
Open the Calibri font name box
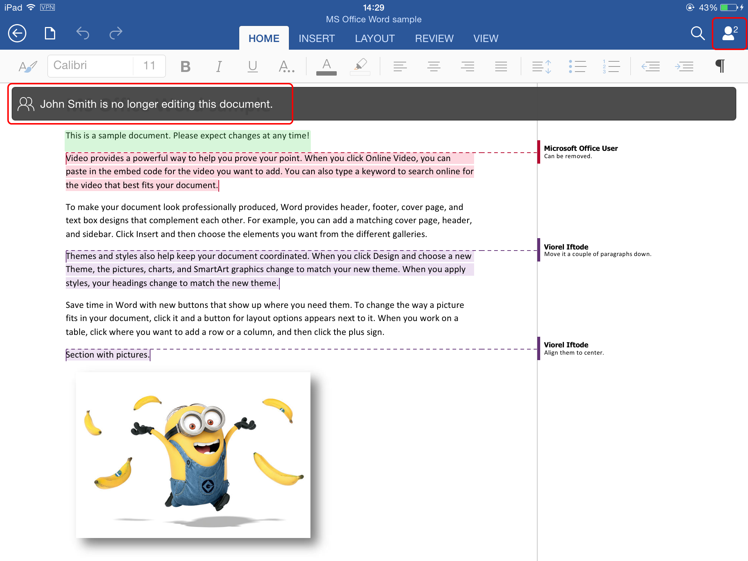[x=90, y=66]
